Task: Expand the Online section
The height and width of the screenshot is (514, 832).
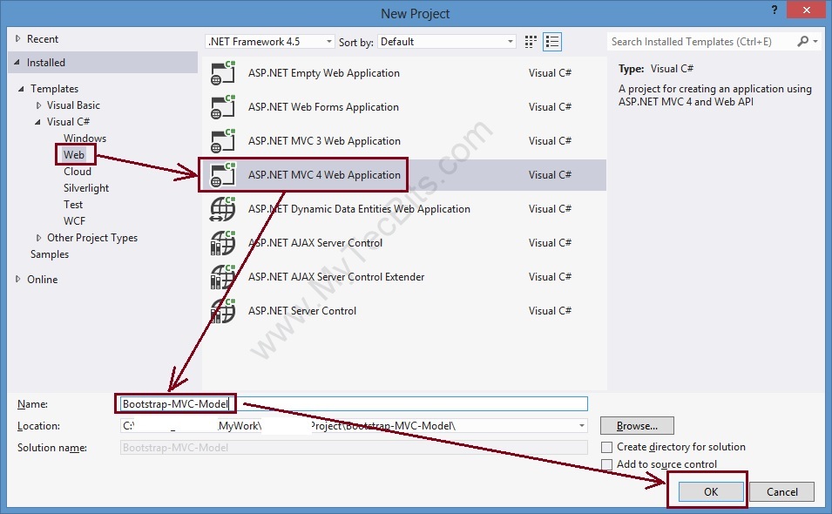Action: point(18,279)
